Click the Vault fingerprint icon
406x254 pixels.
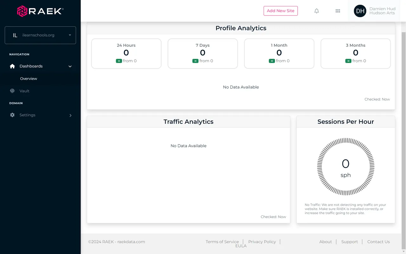coord(12,91)
